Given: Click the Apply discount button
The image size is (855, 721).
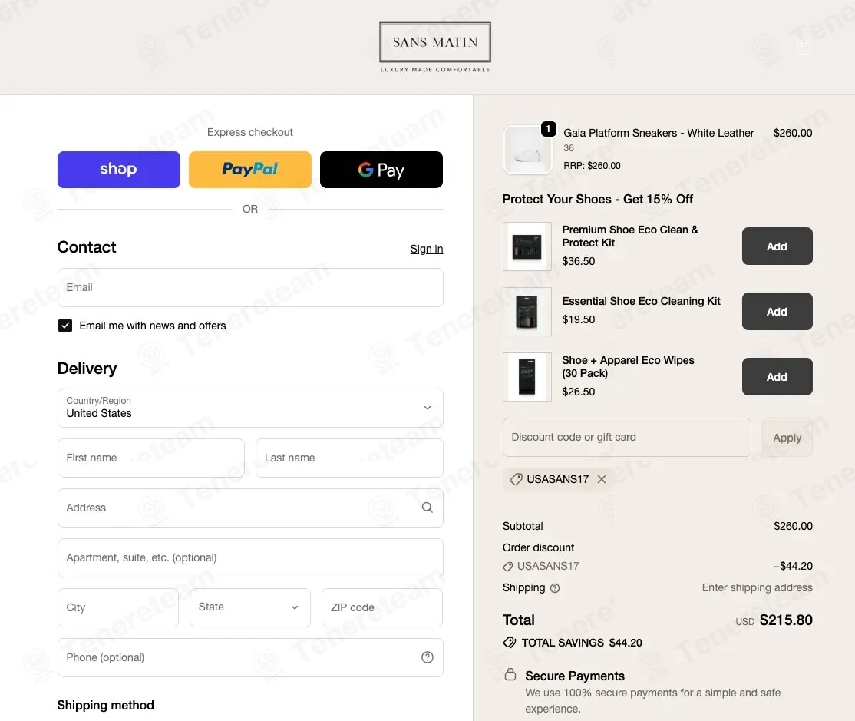Looking at the screenshot, I should (787, 438).
